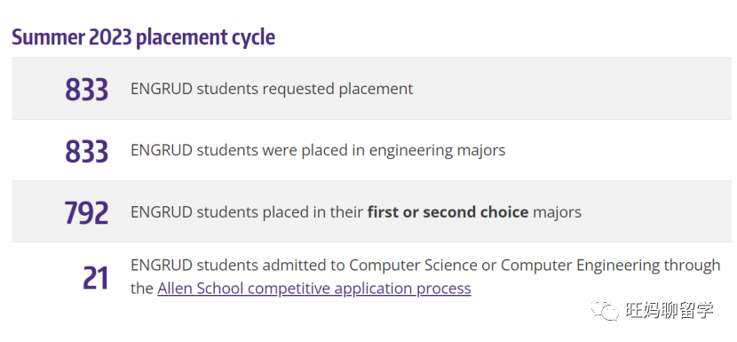This screenshot has width=737, height=342.
Task: Click the 21 statistic number
Action: 96,277
